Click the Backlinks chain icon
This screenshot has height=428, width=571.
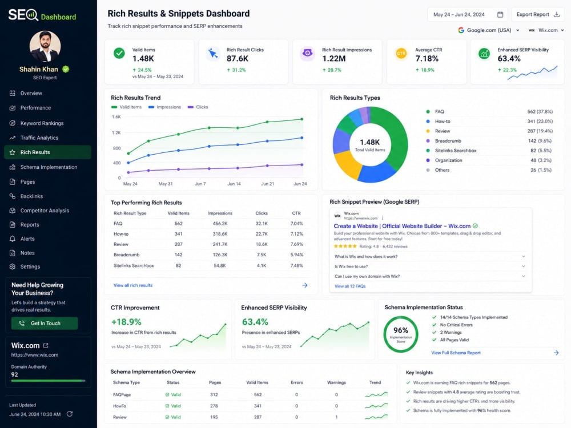click(x=13, y=196)
